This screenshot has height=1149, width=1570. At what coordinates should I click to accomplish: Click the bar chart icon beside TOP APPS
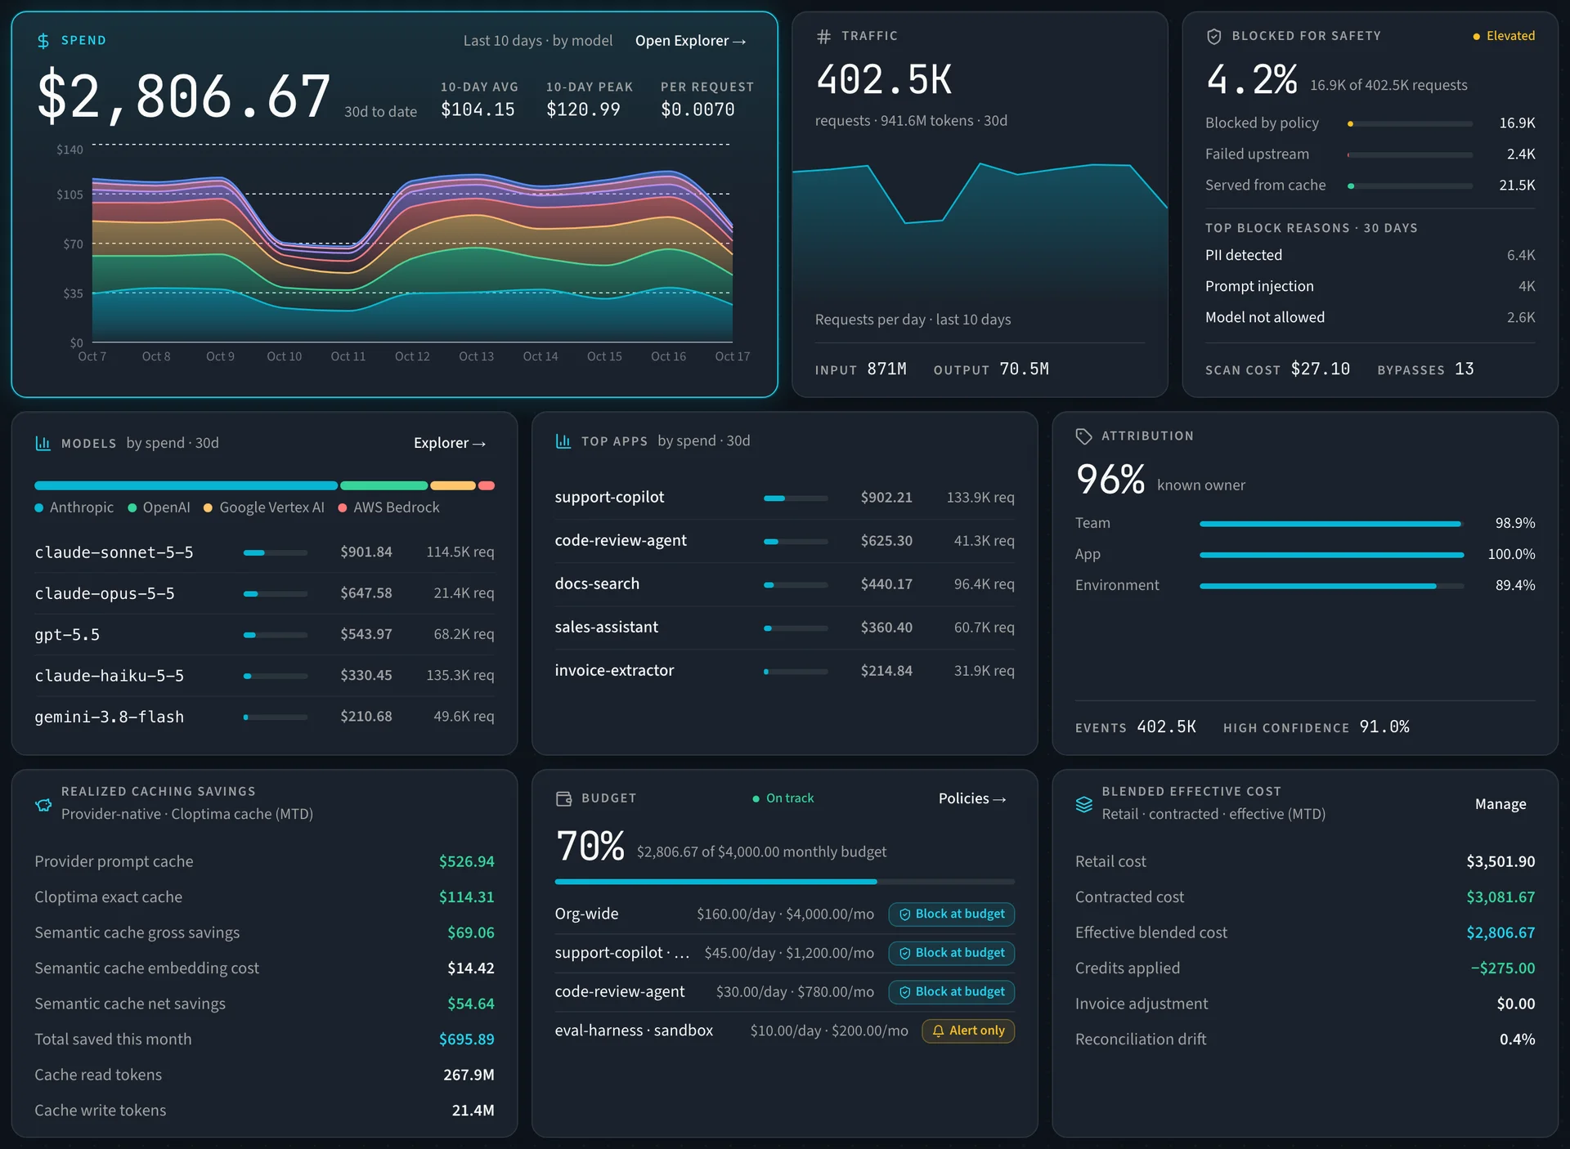[x=563, y=441]
